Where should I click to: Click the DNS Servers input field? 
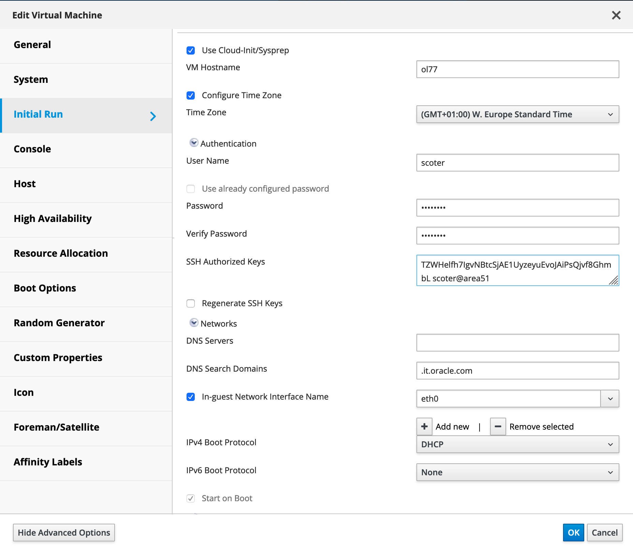click(517, 343)
